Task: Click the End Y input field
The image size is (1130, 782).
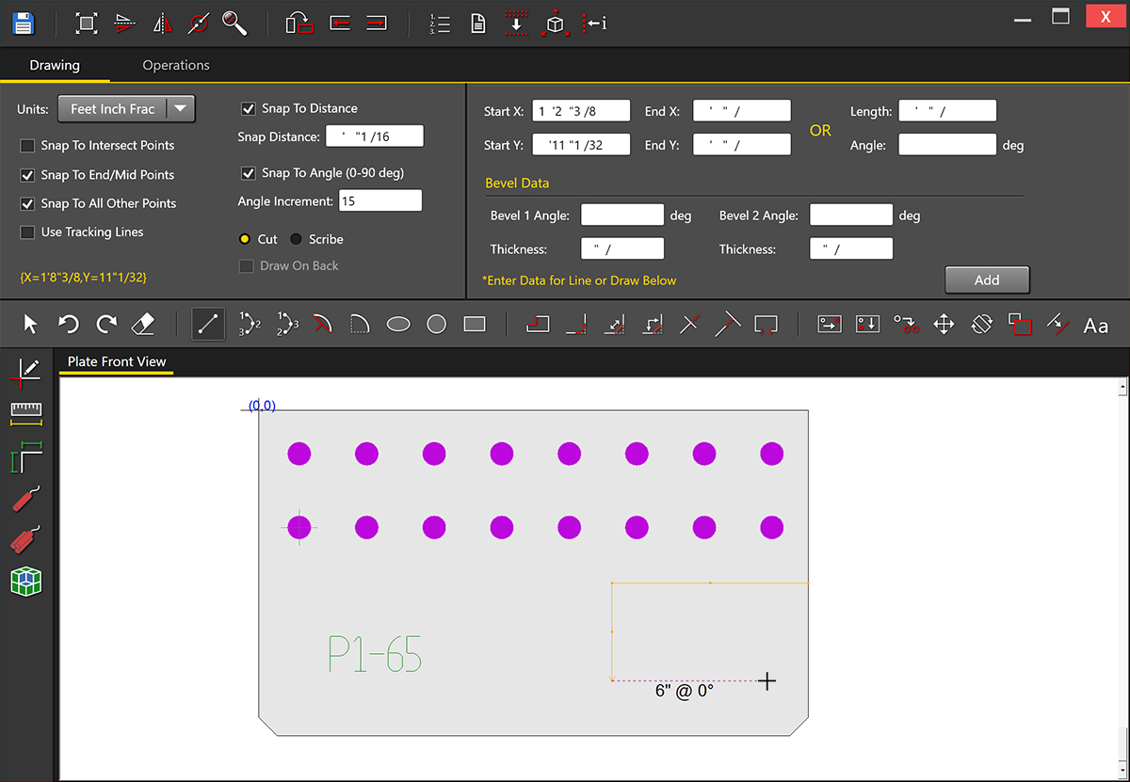Action: (x=742, y=145)
